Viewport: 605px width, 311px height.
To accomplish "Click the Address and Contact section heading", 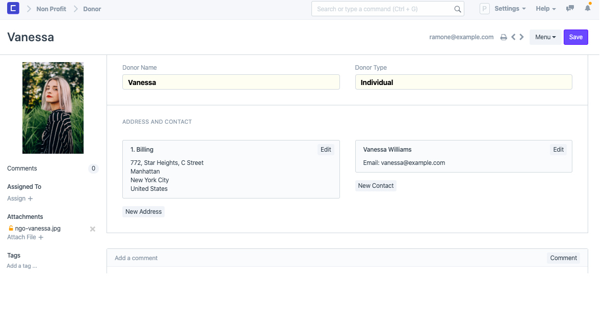I will coord(157,122).
